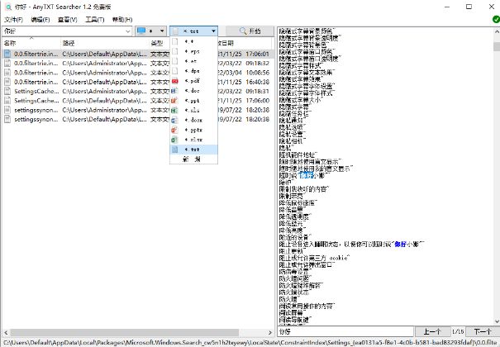Open the 查看(V) menu
The image size is (500, 347).
[67, 20]
